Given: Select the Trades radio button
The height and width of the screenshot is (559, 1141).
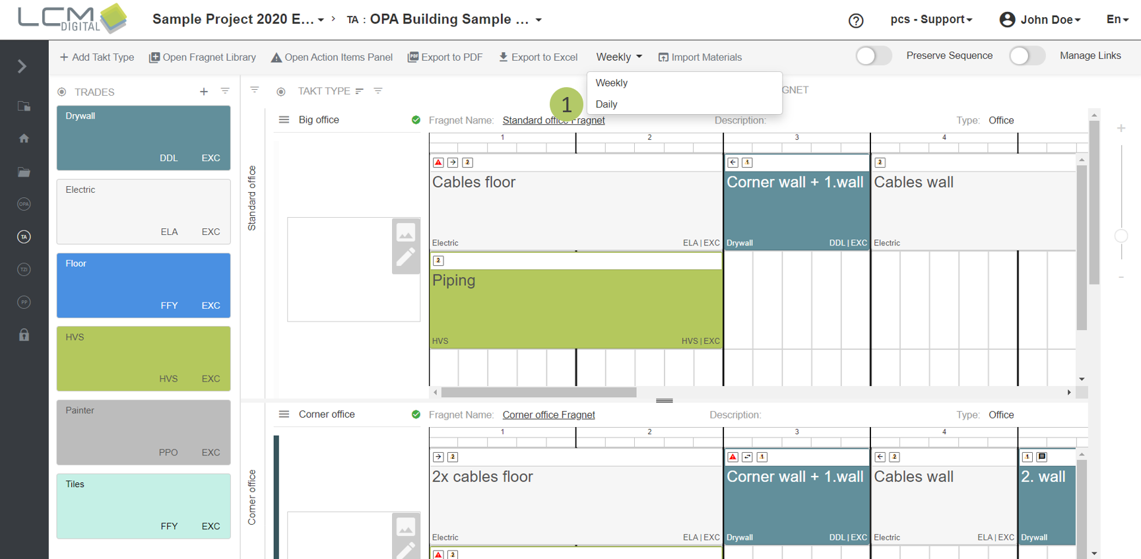Looking at the screenshot, I should (62, 92).
